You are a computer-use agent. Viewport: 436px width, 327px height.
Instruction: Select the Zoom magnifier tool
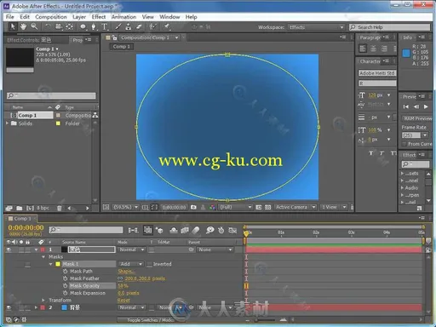tap(34, 26)
